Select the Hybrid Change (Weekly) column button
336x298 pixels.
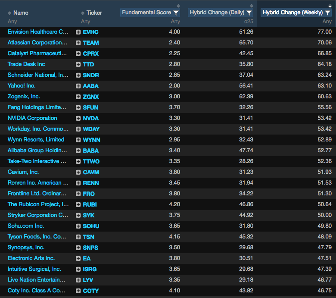[296, 13]
